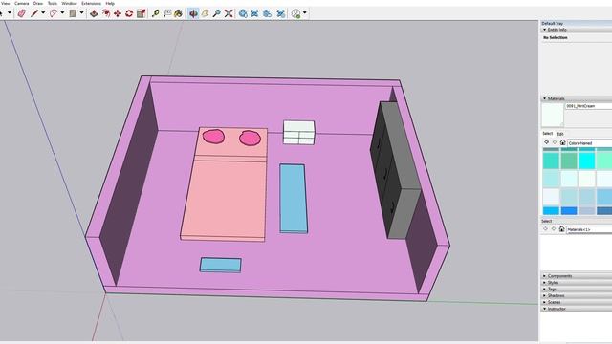The width and height of the screenshot is (612, 344).
Task: Select the Move tool with red arrows
Action: [x=118, y=13]
